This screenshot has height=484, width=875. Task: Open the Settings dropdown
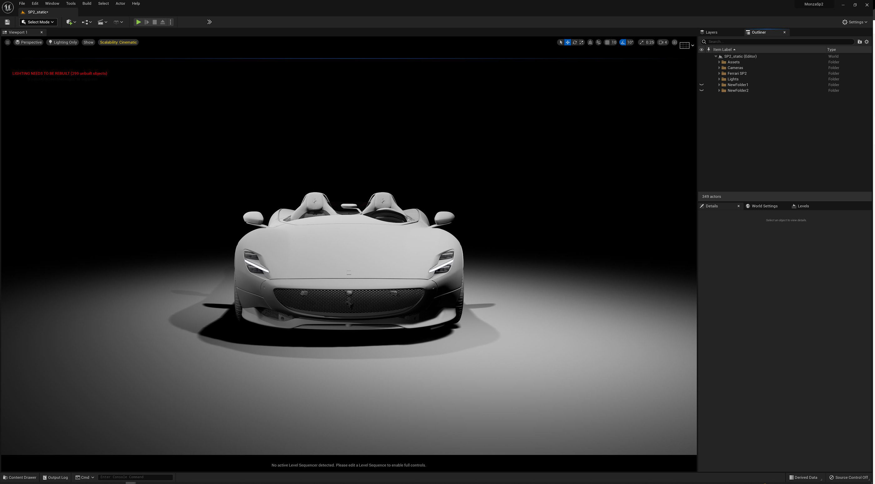point(855,22)
